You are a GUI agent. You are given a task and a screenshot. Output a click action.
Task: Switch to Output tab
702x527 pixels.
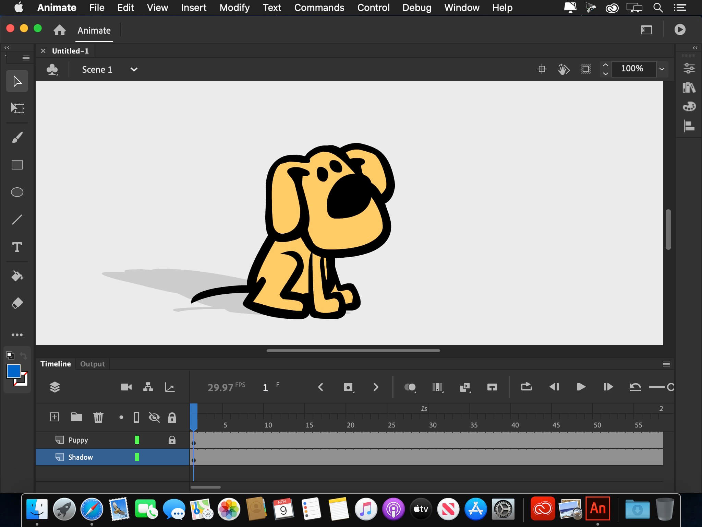pyautogui.click(x=92, y=363)
